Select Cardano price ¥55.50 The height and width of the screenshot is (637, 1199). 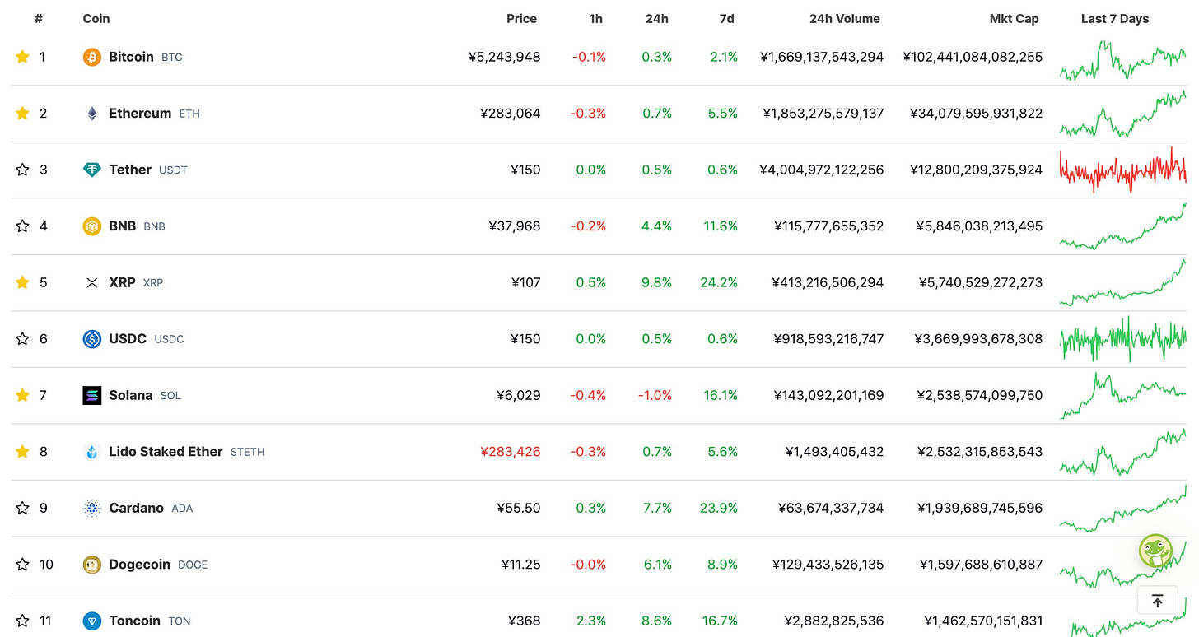[x=519, y=508]
